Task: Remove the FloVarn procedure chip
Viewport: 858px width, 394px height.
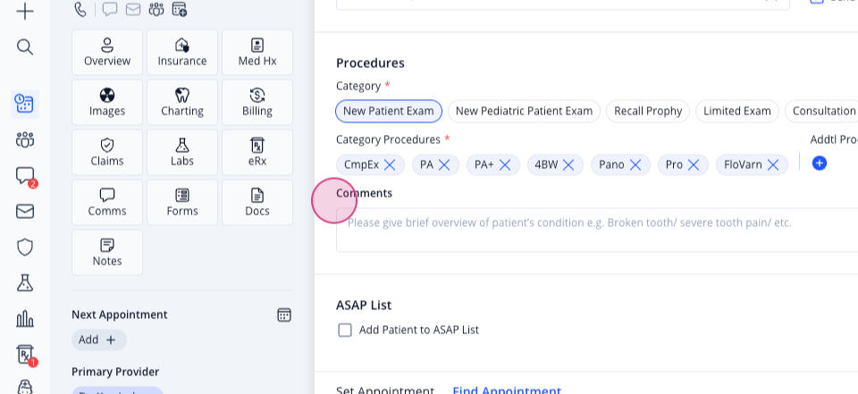Action: click(773, 164)
